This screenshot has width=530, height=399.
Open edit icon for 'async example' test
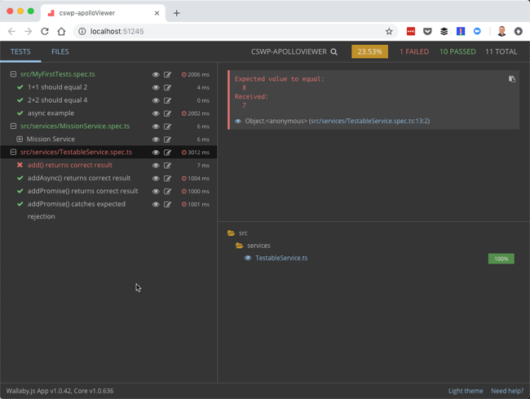[x=167, y=113]
